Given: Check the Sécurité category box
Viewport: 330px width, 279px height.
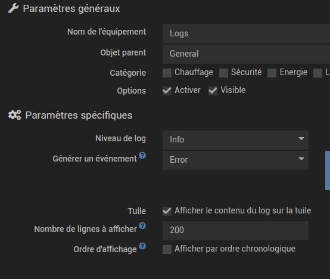Looking at the screenshot, I should point(223,73).
